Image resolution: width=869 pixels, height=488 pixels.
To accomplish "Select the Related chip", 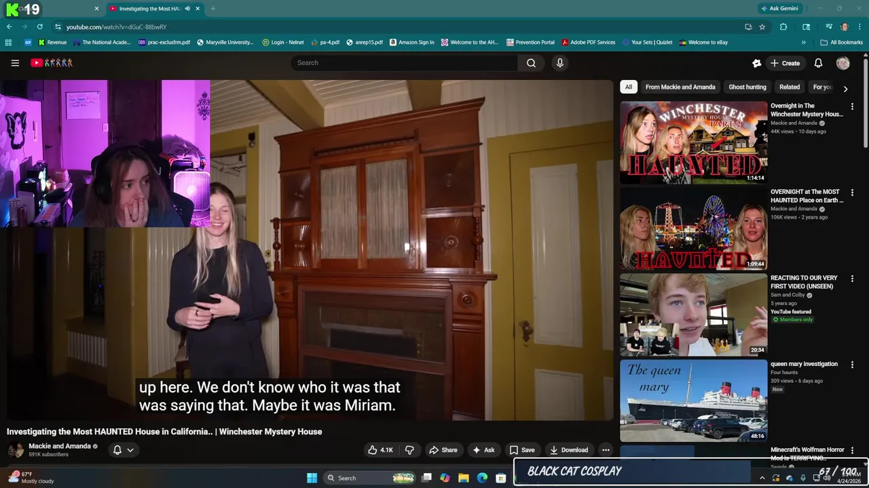I will pos(790,87).
